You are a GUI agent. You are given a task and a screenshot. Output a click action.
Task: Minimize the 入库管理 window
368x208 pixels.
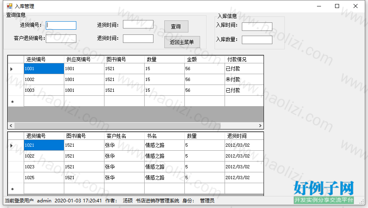click(319, 6)
